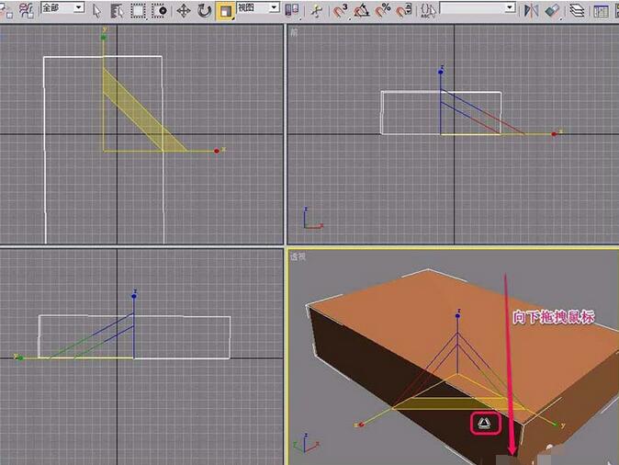Toggle the 3D Snaps magnet

click(x=341, y=10)
